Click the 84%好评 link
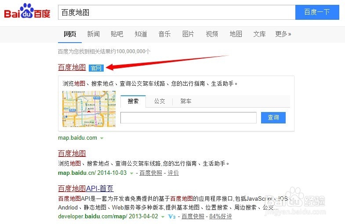This screenshot has height=224, width=345. click(x=221, y=216)
